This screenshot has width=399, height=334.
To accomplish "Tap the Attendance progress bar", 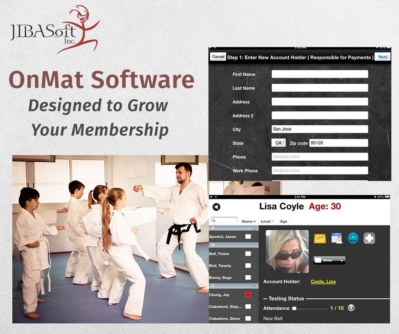I will 310,308.
